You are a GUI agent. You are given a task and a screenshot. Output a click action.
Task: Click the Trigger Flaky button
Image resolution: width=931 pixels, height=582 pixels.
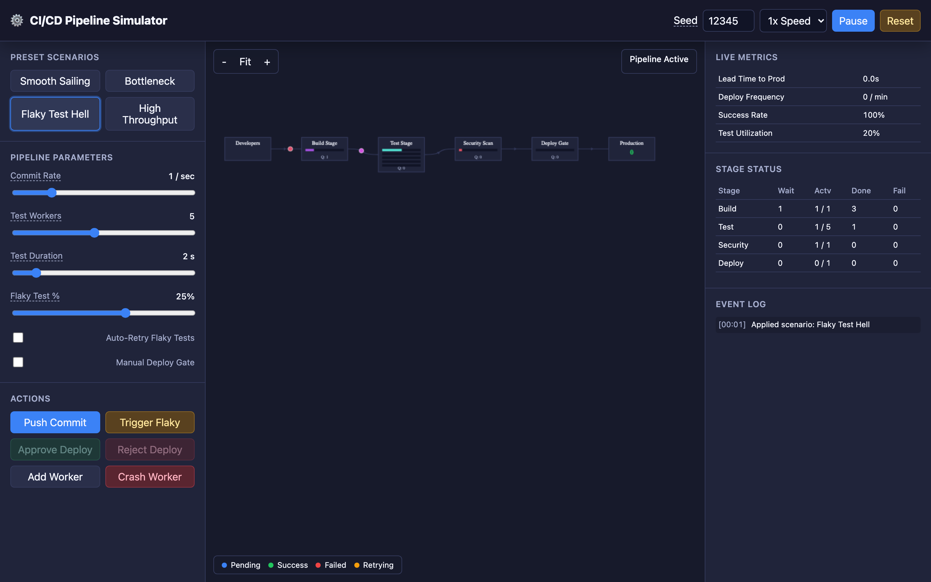(150, 422)
